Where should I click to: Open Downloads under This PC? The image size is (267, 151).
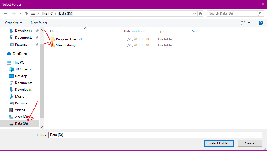(x=21, y=90)
